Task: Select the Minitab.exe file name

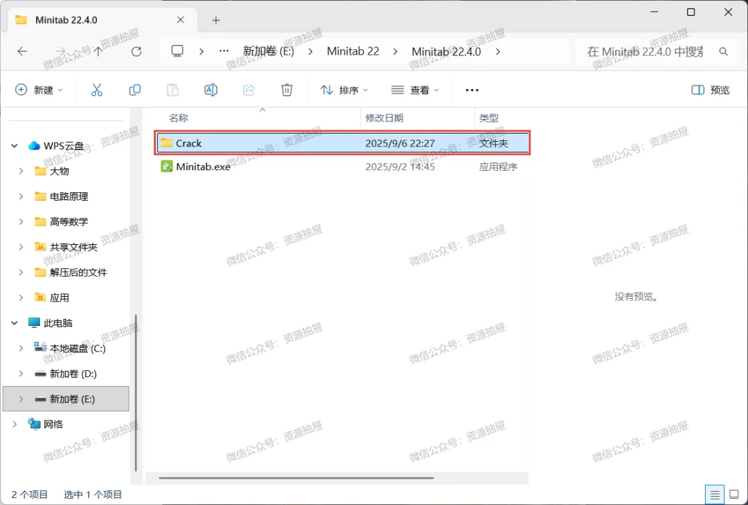Action: 203,167
